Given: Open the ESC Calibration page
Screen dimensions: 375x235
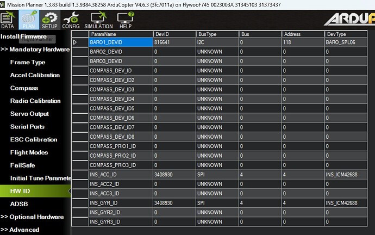Looking at the screenshot, I should [x=34, y=140].
